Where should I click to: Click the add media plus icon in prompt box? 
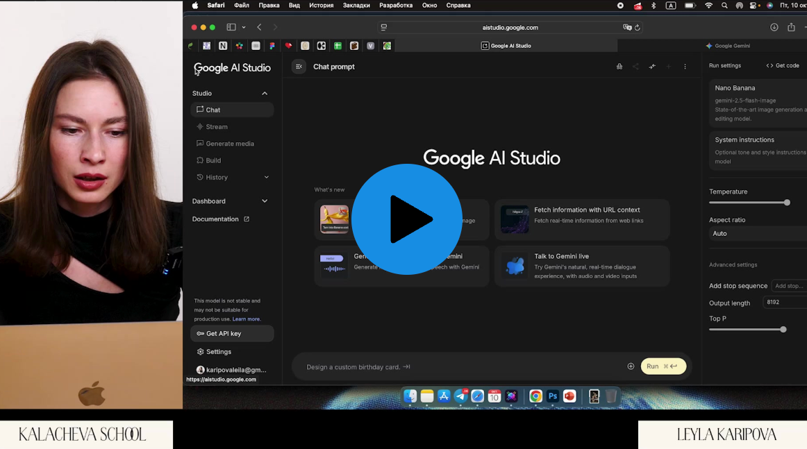point(631,366)
